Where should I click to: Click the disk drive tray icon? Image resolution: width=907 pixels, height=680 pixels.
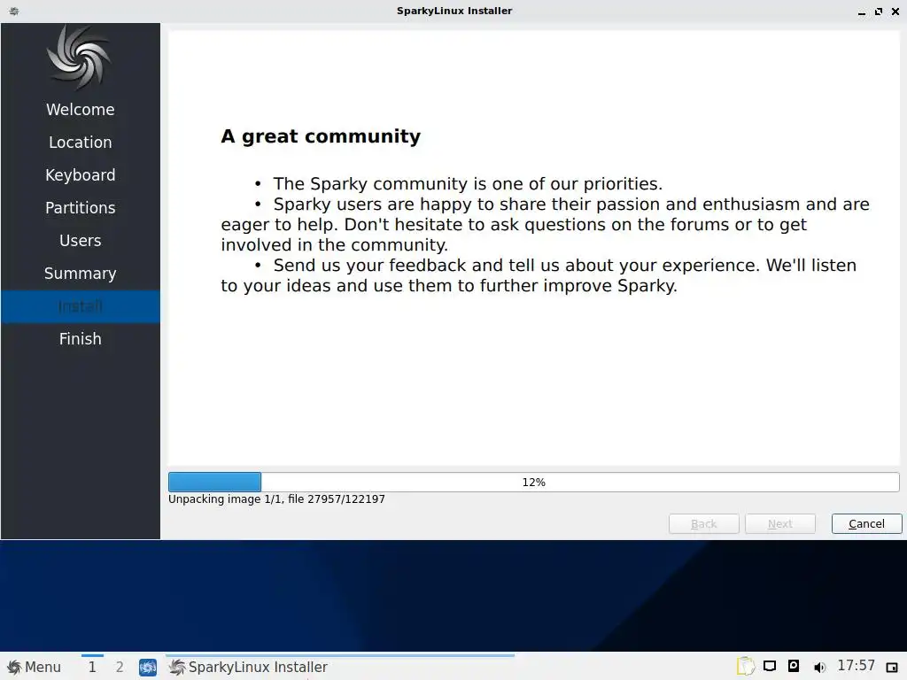click(x=794, y=666)
